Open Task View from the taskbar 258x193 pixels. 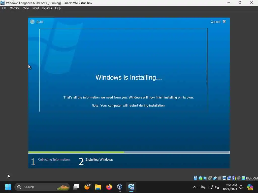point(76,187)
